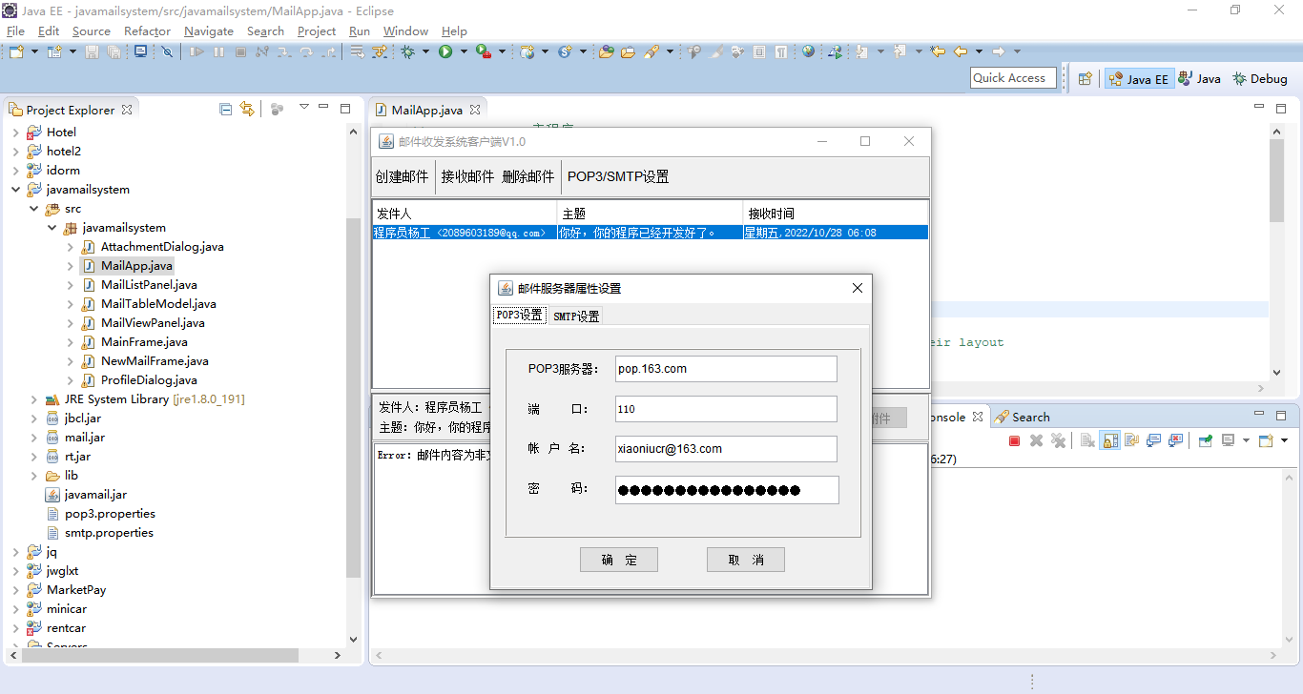Click Remove Launch gray X in Console
Screen dimensions: 1303x694
1036,440
